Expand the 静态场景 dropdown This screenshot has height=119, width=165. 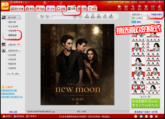(x=14, y=17)
